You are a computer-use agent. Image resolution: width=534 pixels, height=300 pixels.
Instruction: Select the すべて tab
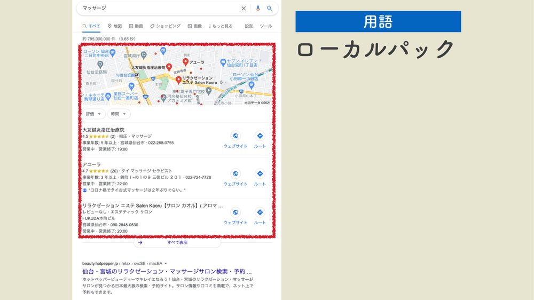[x=91, y=26]
